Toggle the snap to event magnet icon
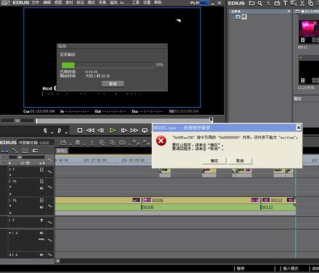Image resolution: width=319 pixels, height=273 pixels. click(36, 151)
